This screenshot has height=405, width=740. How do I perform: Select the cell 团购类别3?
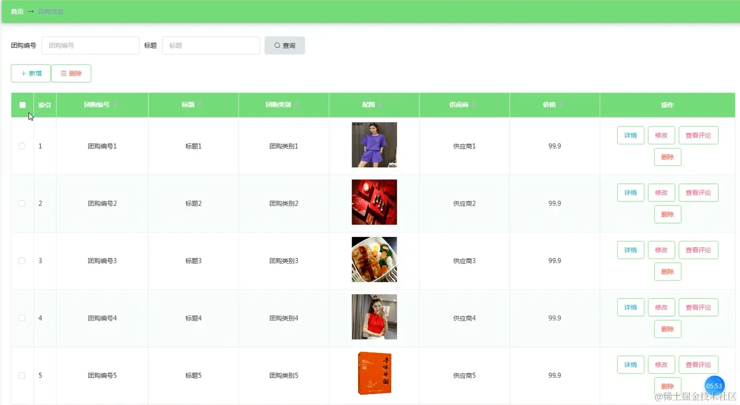pyautogui.click(x=284, y=261)
